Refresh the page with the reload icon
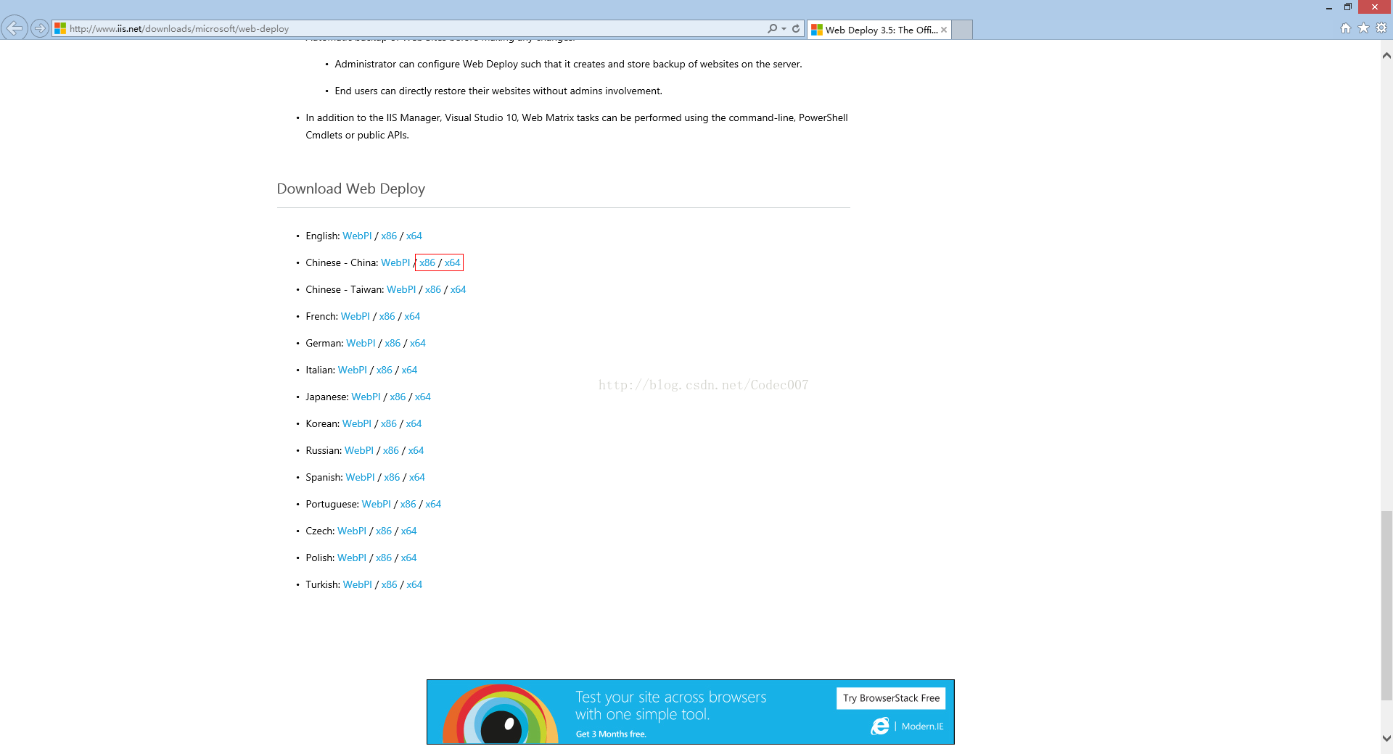The height and width of the screenshot is (754, 1393). click(796, 28)
